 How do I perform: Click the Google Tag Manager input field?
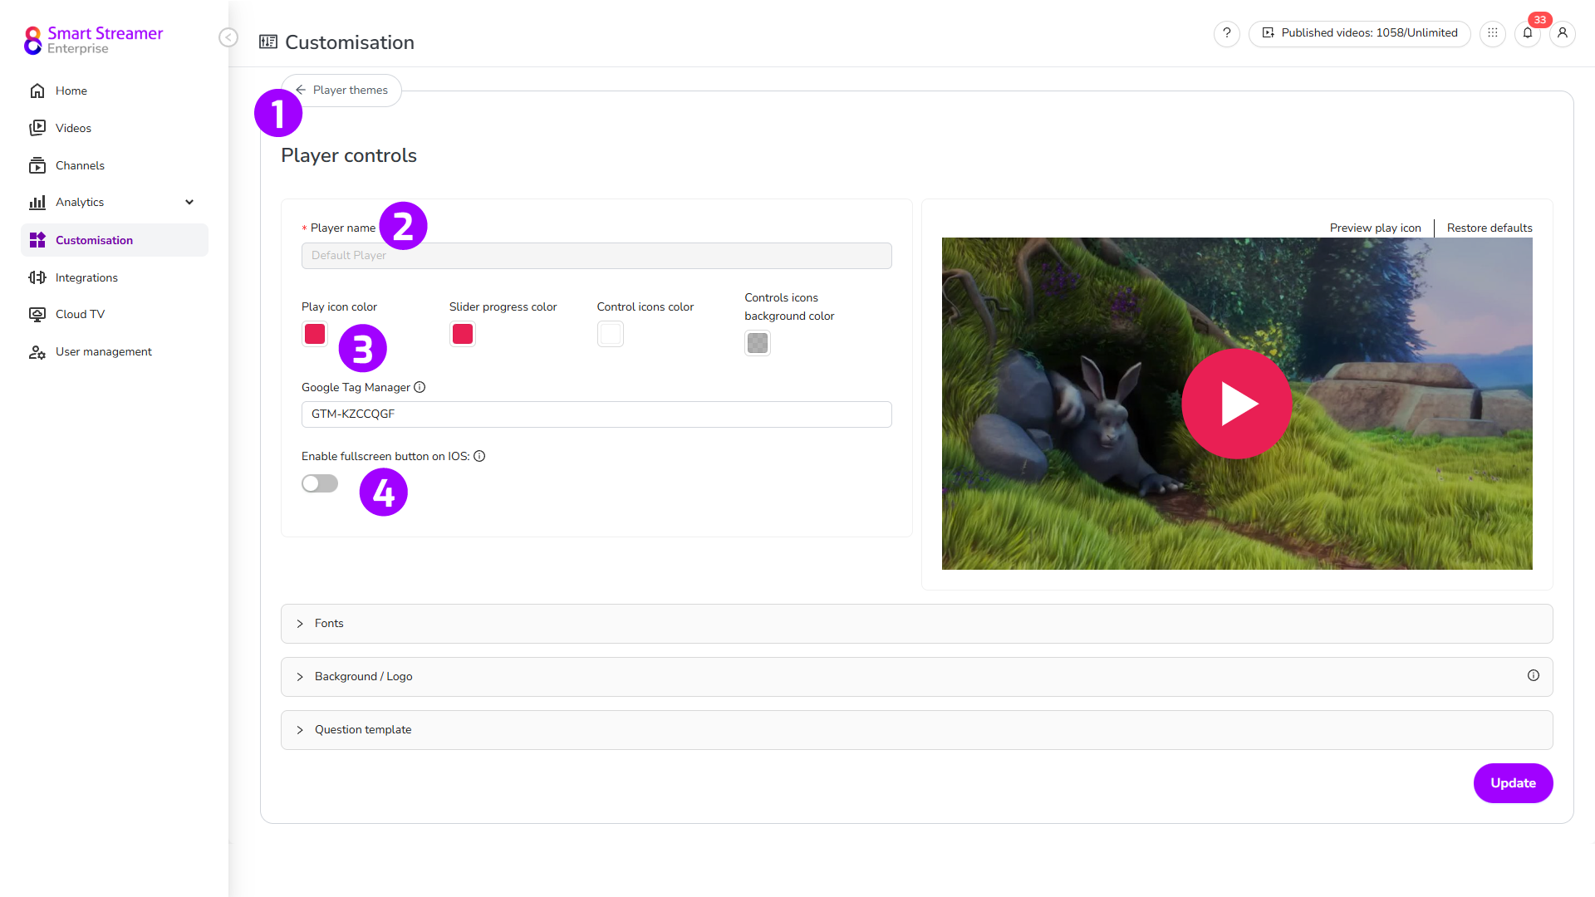coord(596,414)
